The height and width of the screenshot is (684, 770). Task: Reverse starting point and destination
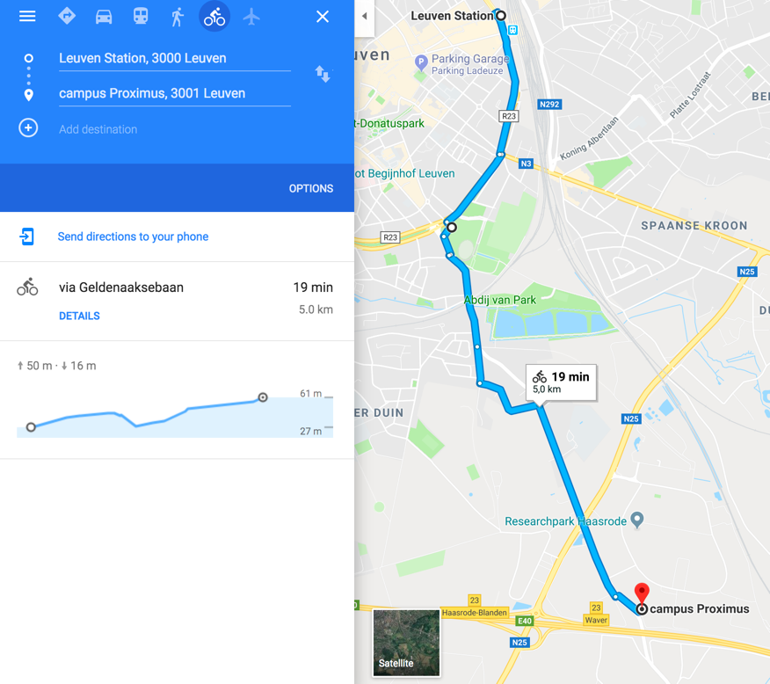pos(323,74)
